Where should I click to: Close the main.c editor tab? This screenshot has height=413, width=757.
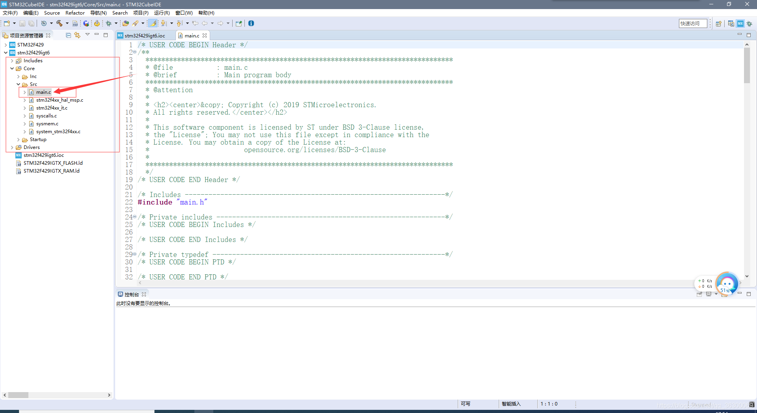coord(205,35)
